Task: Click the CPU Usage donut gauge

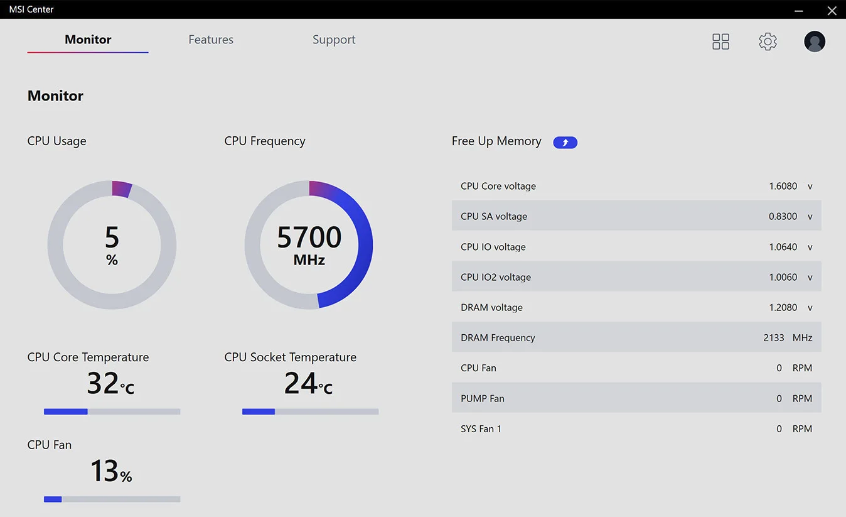Action: click(112, 245)
